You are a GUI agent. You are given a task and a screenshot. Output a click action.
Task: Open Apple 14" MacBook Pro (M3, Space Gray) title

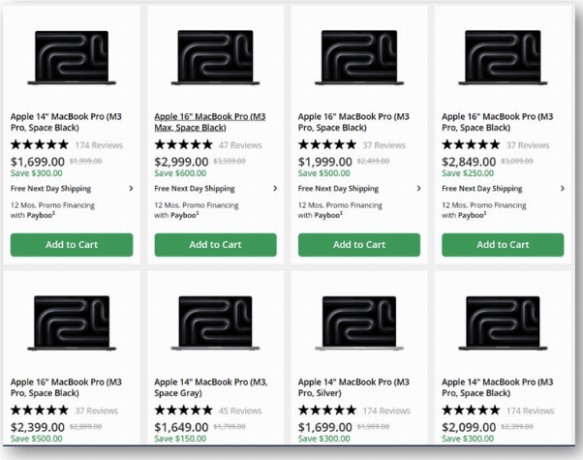click(211, 387)
